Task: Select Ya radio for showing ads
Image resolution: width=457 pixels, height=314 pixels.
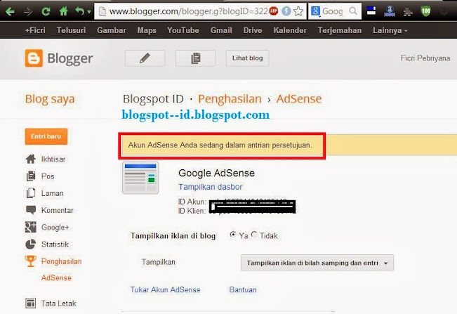Action: pos(233,235)
